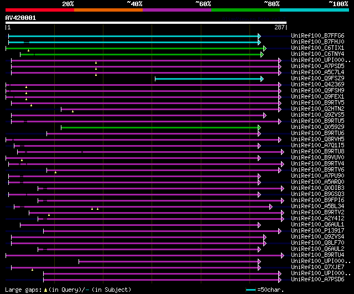The image size is (354, 294).
Task: Select the UniRef100_B9RTV6 hit label
Action: pyautogui.click(x=317, y=170)
